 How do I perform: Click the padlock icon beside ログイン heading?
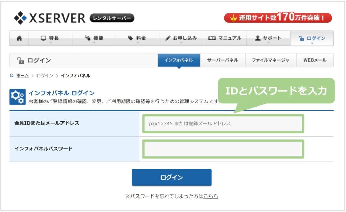pyautogui.click(x=21, y=60)
